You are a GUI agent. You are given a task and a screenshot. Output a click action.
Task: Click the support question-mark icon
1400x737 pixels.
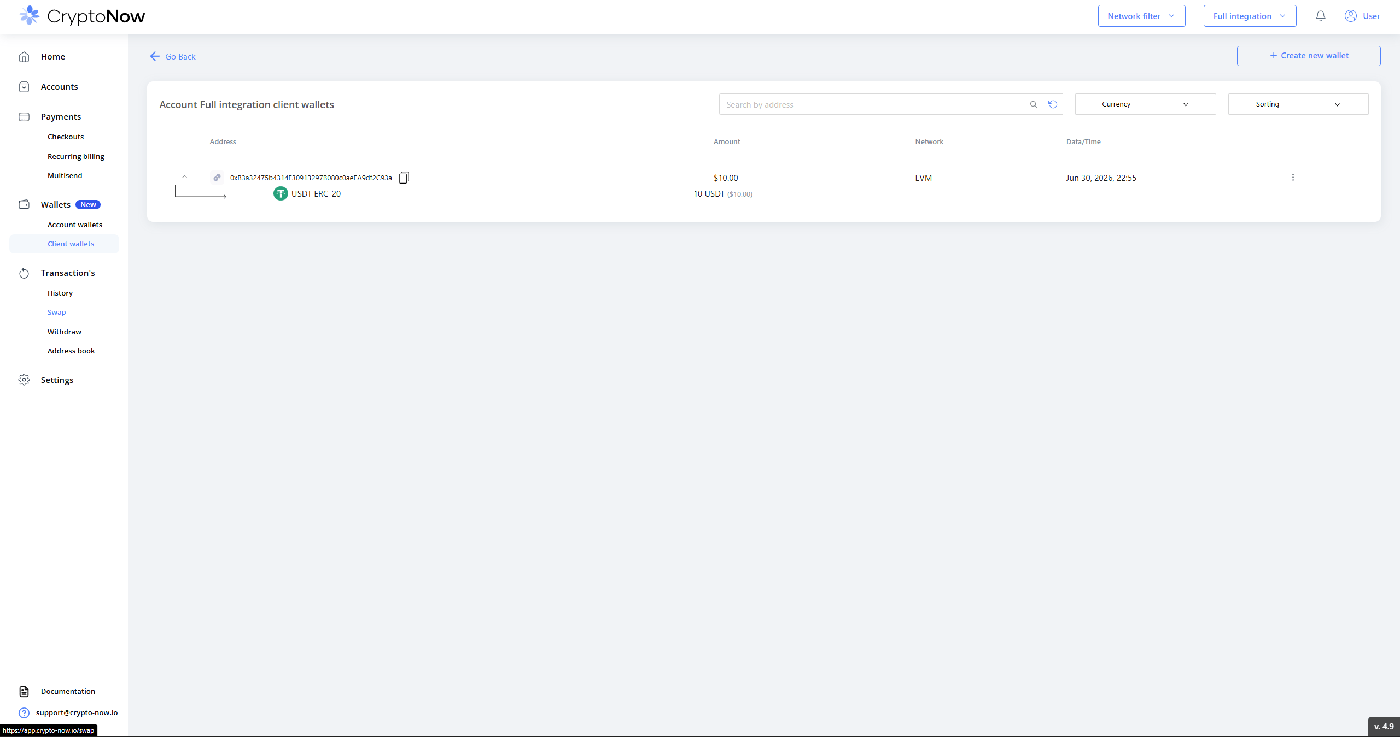24,712
